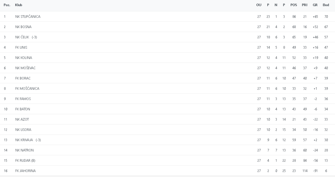Sort by the Bod column header
This screenshot has height=177, width=335.
(326, 5)
